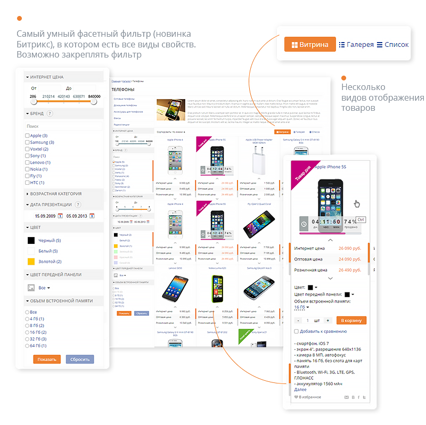Open the calendar icon for the 15.09.2009 date
The image size is (426, 425).
tap(60, 216)
